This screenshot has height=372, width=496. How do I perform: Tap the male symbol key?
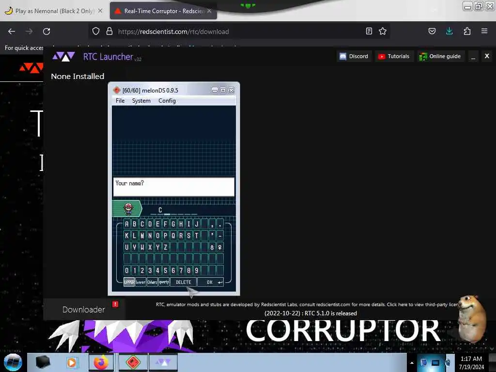212,247
